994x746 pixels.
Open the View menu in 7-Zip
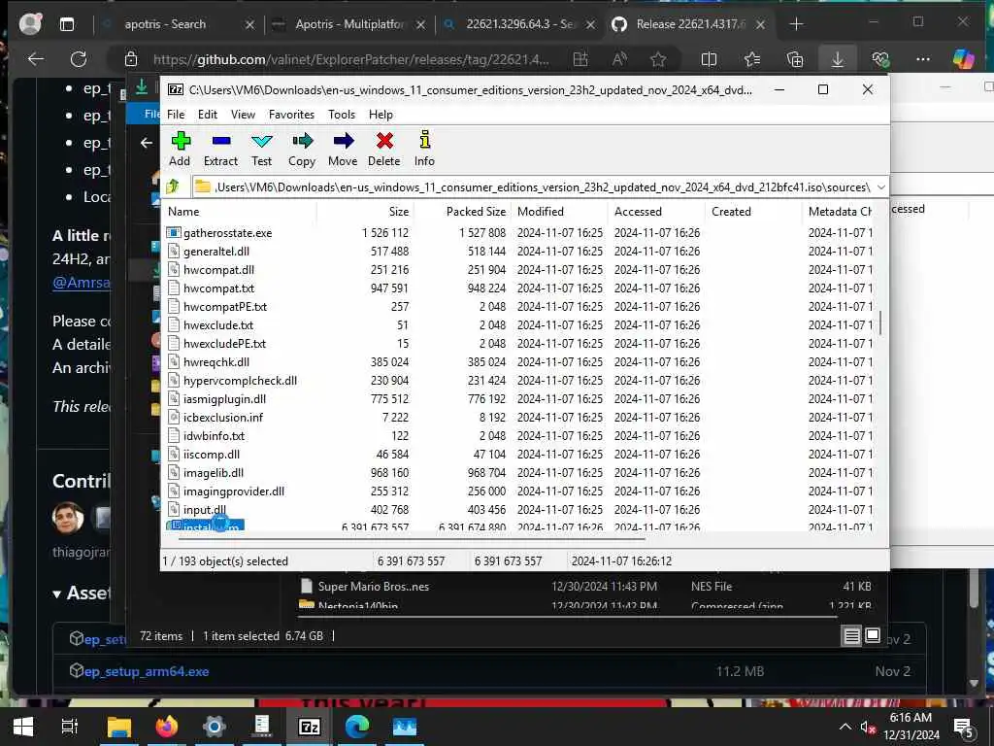[243, 115]
